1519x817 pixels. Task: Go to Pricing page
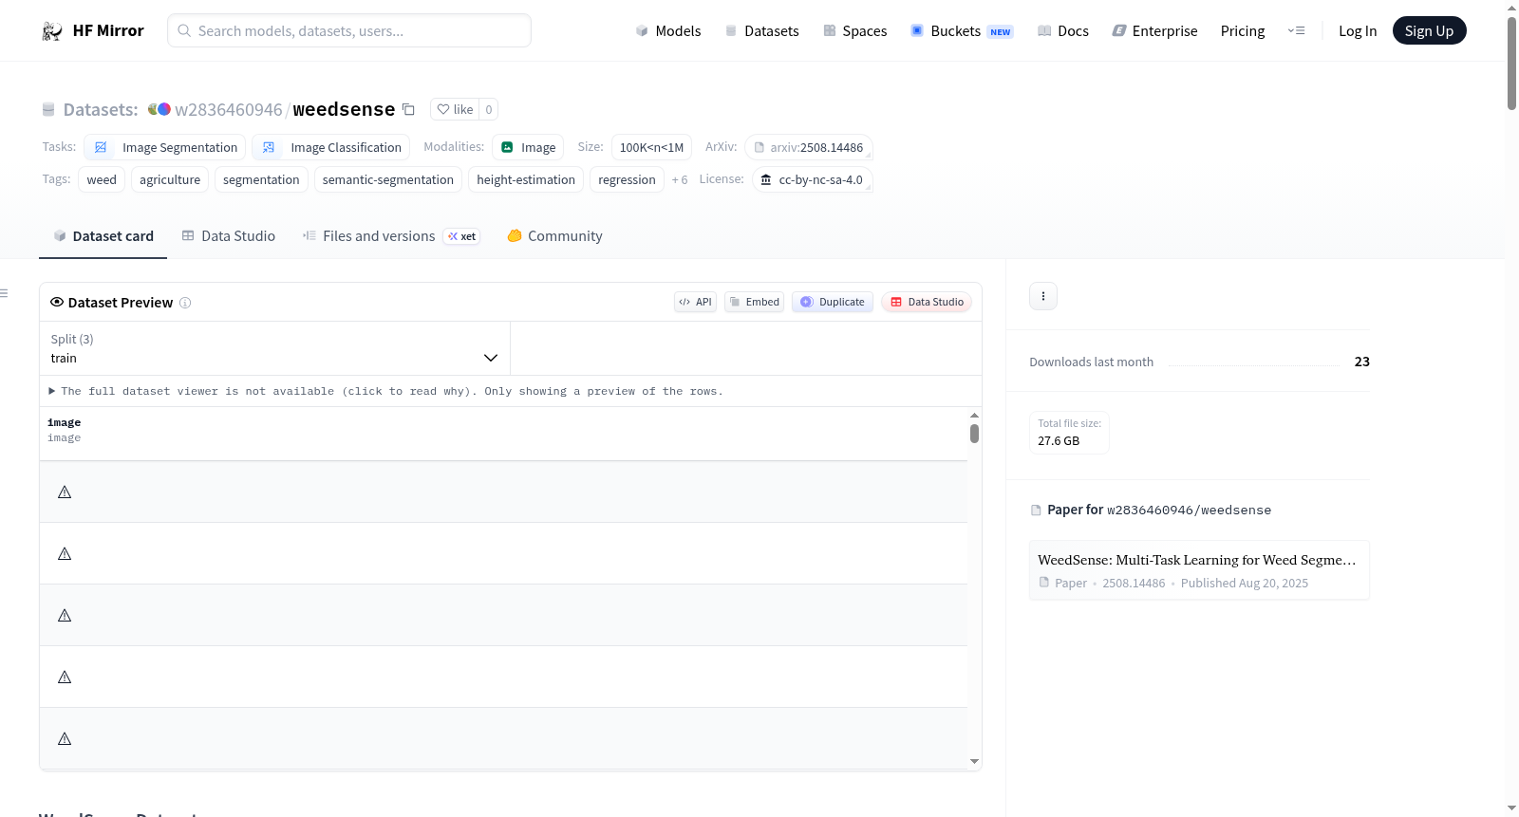pos(1243,31)
